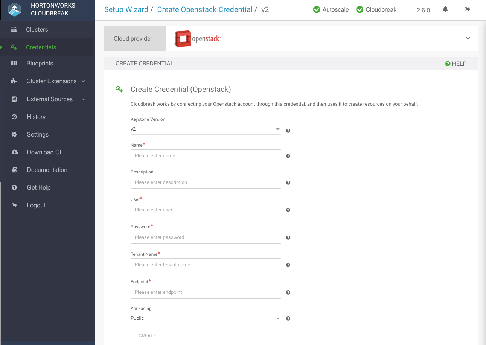Click the HELP link

(456, 64)
